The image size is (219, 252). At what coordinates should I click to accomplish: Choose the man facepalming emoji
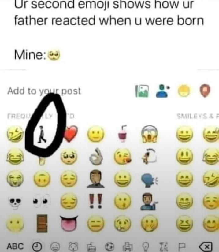pos(96,179)
